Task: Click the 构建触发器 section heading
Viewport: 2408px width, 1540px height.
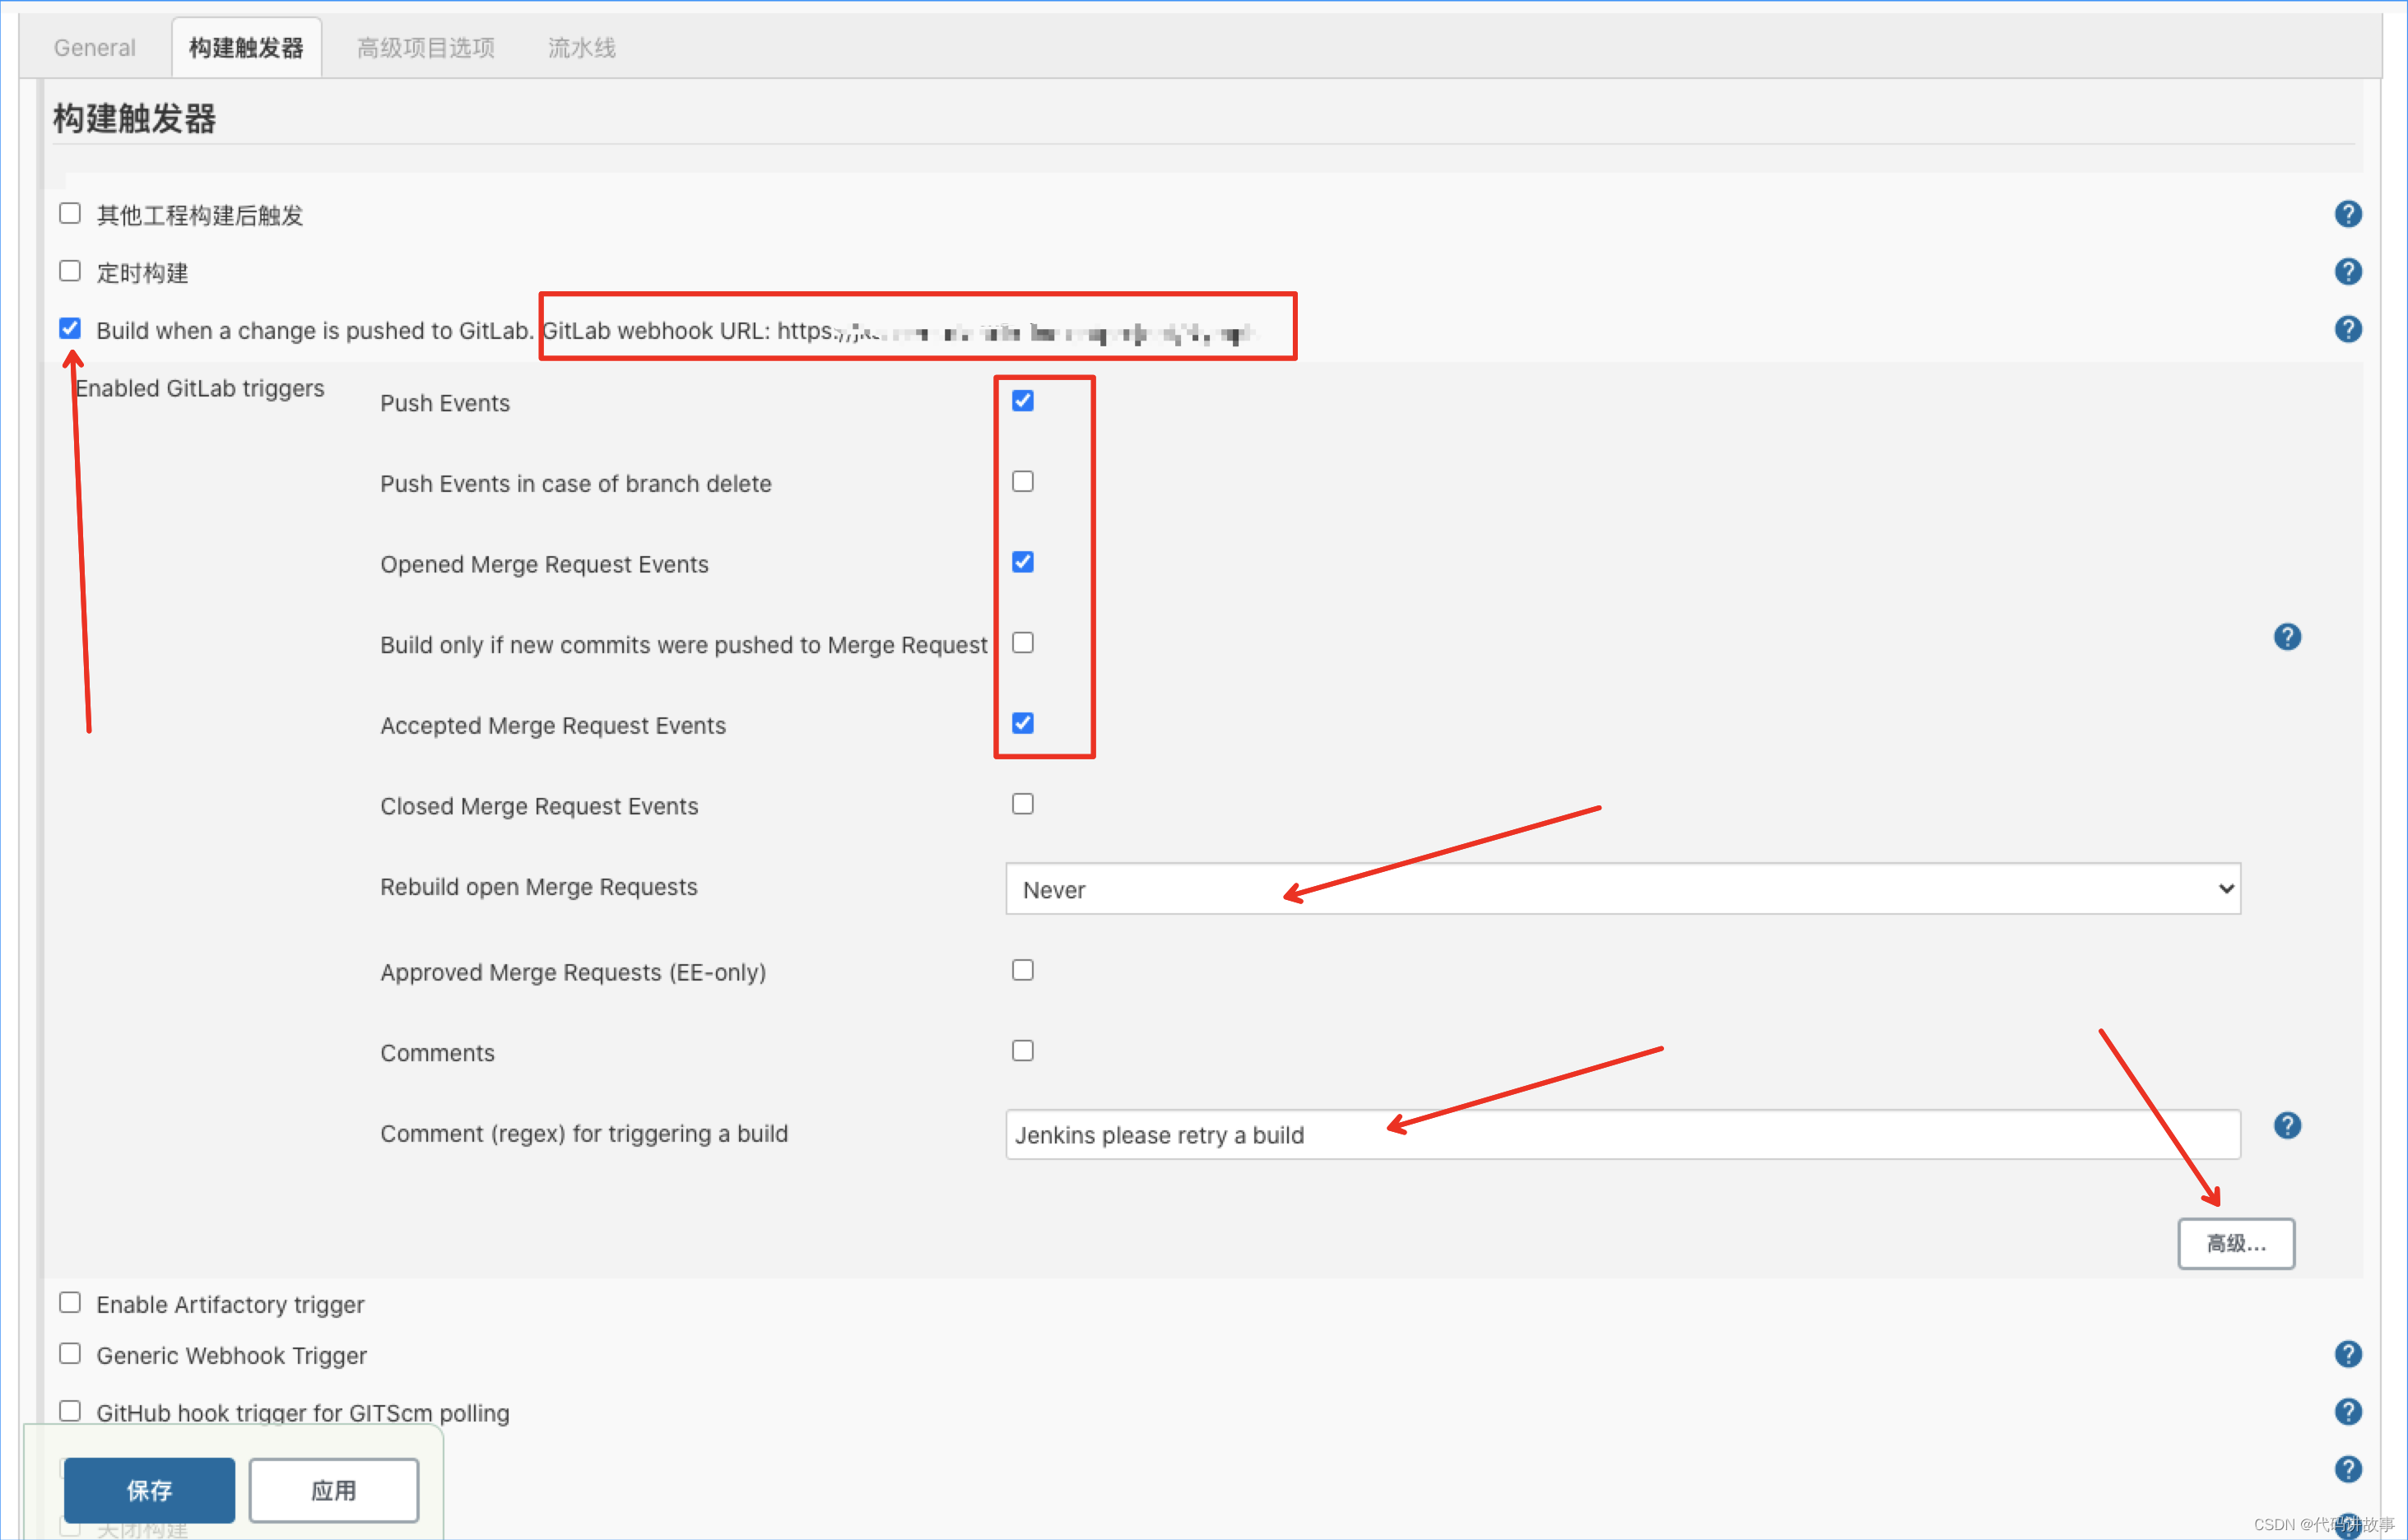Action: (x=134, y=119)
